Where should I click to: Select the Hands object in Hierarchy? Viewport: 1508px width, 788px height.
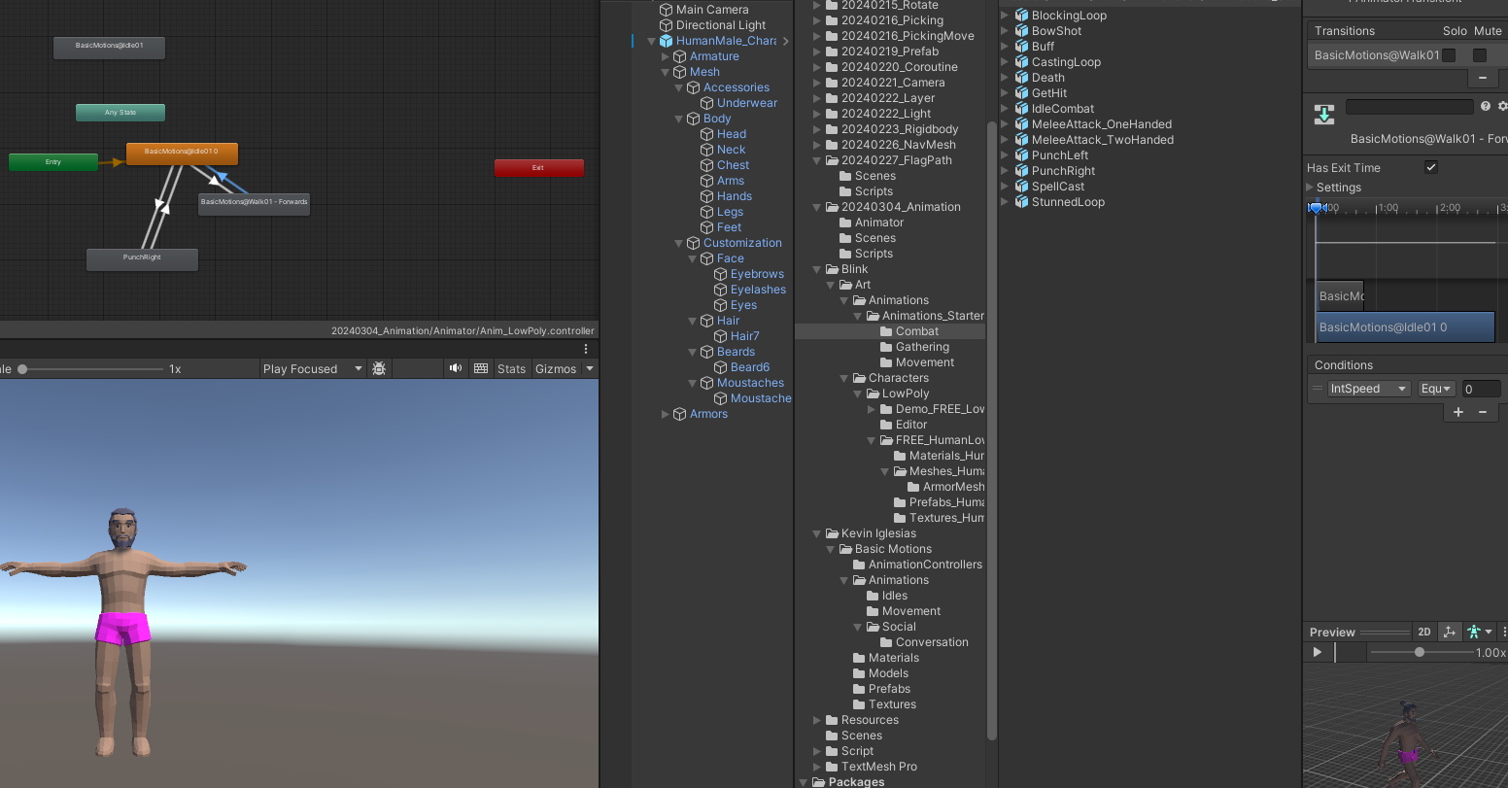pos(735,196)
